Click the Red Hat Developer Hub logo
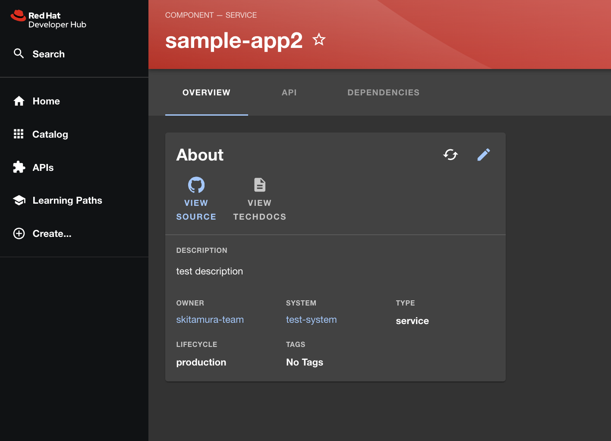The height and width of the screenshot is (441, 611). [x=48, y=19]
